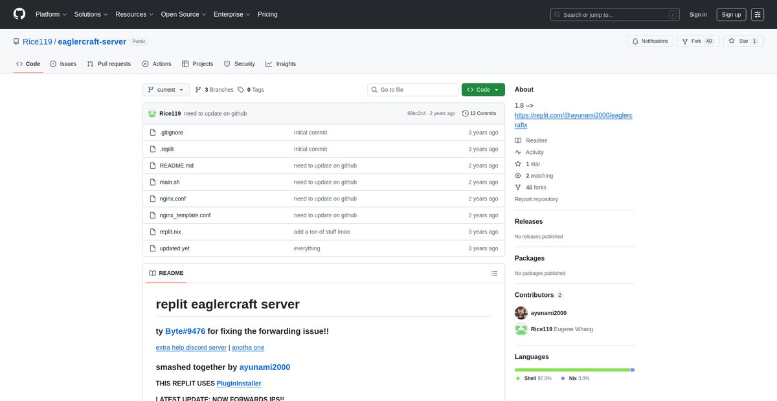Open the 'add a ton of stuff lmao' commit
Screen dimensions: 777x401
[x=323, y=232]
